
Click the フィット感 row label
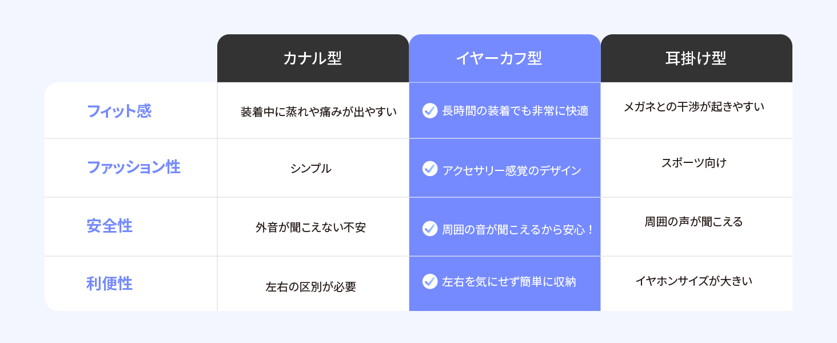(119, 111)
